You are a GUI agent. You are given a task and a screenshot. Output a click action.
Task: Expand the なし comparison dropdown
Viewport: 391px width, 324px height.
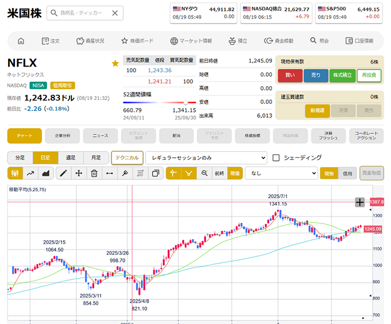click(281, 173)
